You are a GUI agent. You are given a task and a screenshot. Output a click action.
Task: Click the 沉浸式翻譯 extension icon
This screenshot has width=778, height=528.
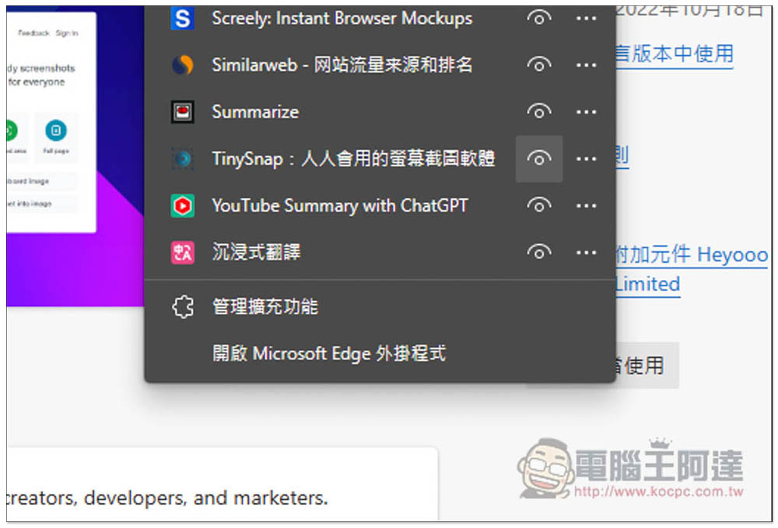[182, 253]
